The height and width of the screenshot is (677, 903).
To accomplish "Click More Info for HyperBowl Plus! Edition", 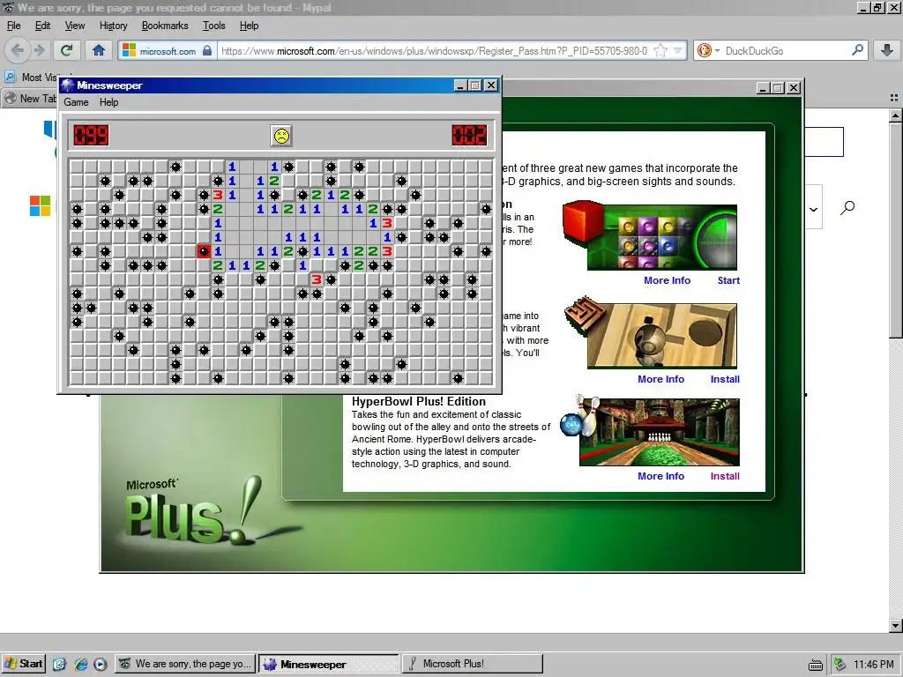I will point(660,476).
